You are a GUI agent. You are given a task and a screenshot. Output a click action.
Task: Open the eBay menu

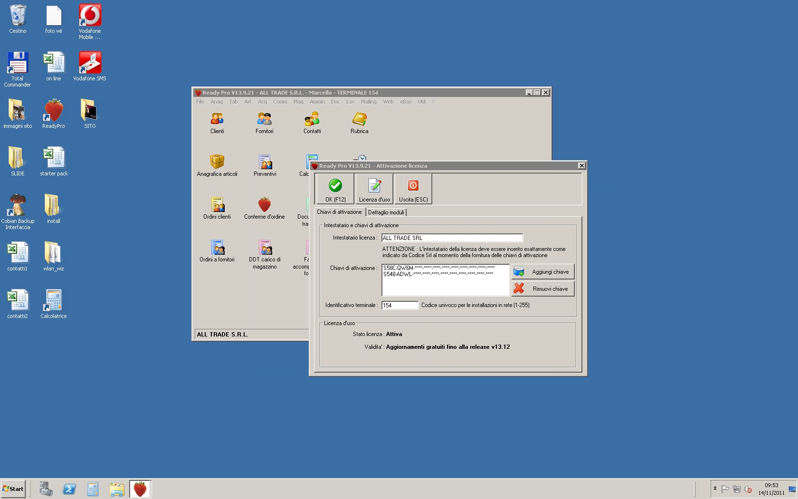(406, 102)
